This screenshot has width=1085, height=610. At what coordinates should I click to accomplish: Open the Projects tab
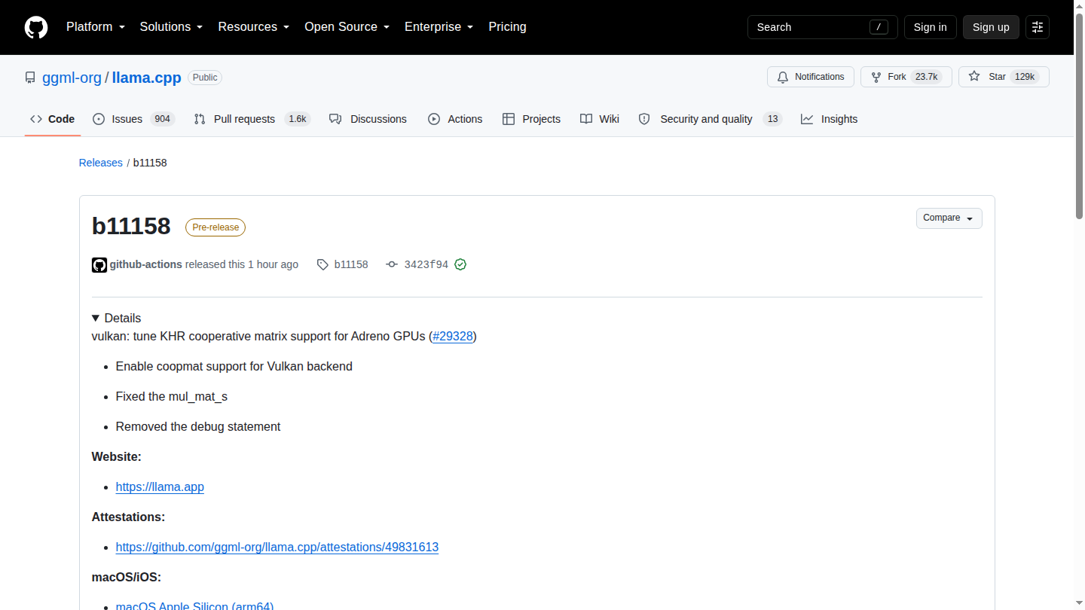click(x=532, y=119)
